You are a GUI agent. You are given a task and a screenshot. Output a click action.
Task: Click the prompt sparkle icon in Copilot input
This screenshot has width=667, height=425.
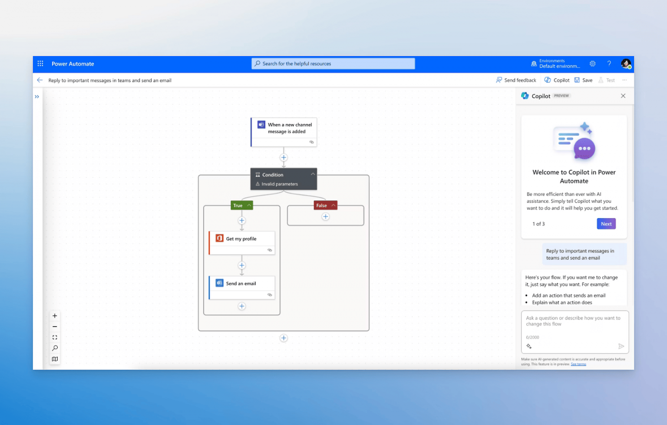pos(529,346)
